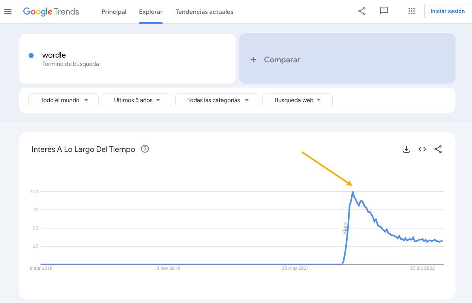Download the chart data as CSV

[406, 149]
